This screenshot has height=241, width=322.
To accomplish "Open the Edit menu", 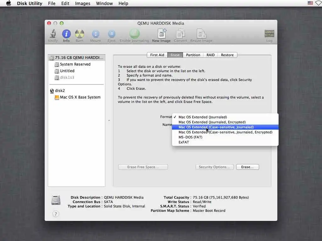I will click(x=65, y=3).
